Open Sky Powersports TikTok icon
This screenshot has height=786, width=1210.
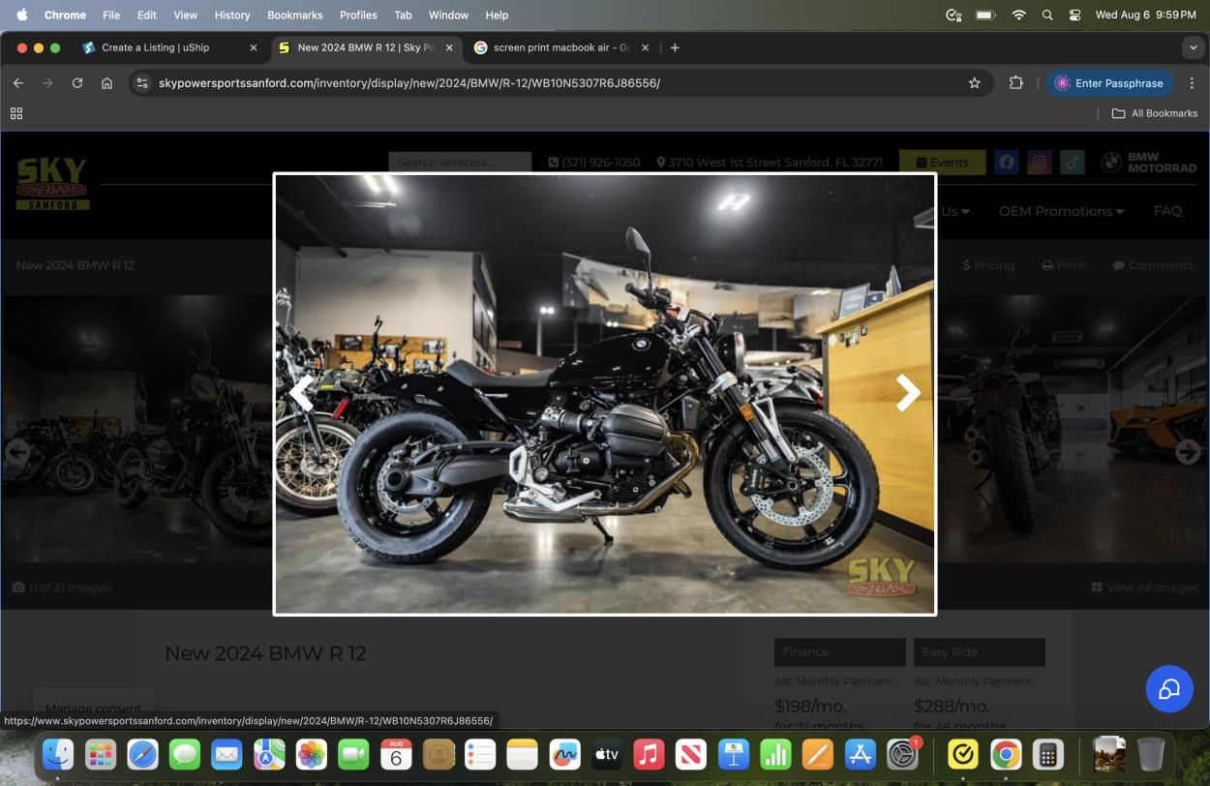coord(1072,163)
